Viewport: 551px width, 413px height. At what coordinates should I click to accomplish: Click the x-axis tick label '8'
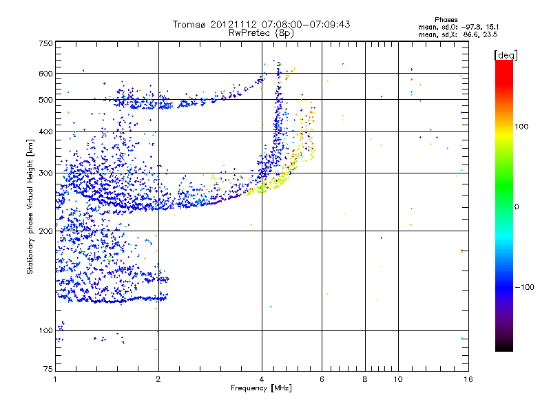pyautogui.click(x=365, y=379)
